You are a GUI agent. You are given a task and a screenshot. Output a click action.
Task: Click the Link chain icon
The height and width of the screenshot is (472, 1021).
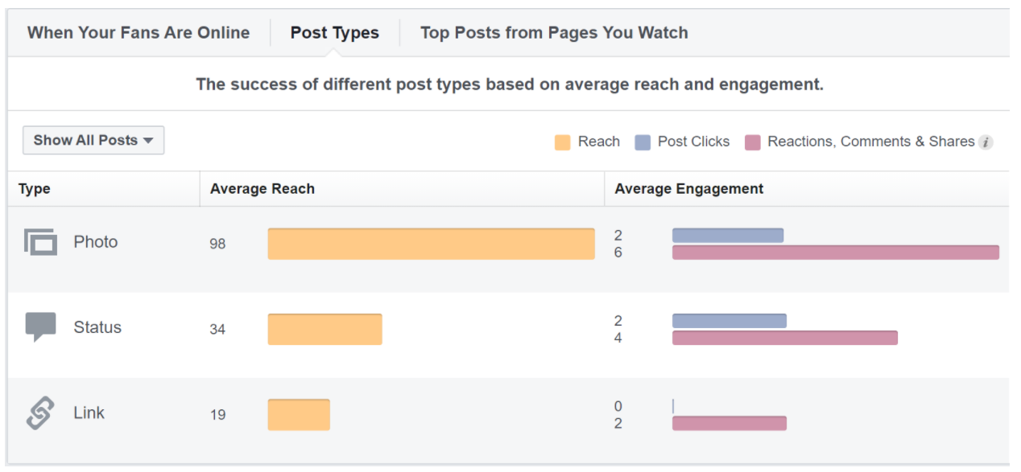pyautogui.click(x=40, y=413)
